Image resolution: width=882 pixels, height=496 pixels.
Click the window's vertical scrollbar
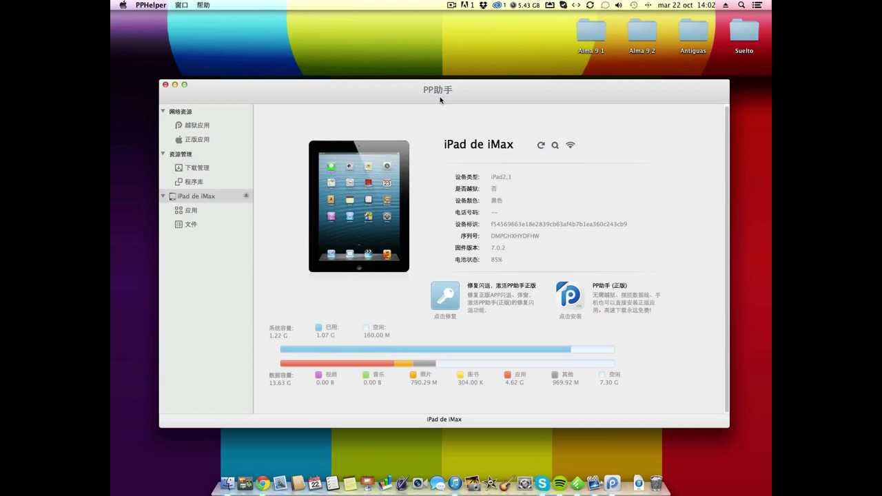coord(726,258)
